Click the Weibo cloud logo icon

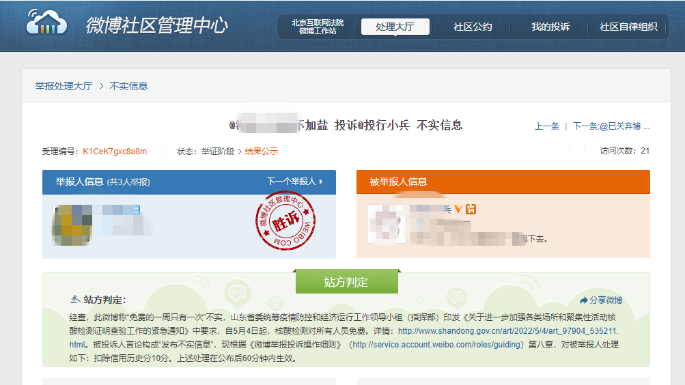[46, 23]
